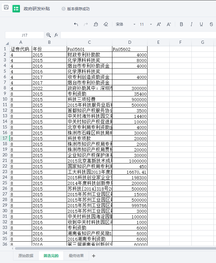
Task: Activate the format painter tool
Action: pyautogui.click(x=96, y=24)
